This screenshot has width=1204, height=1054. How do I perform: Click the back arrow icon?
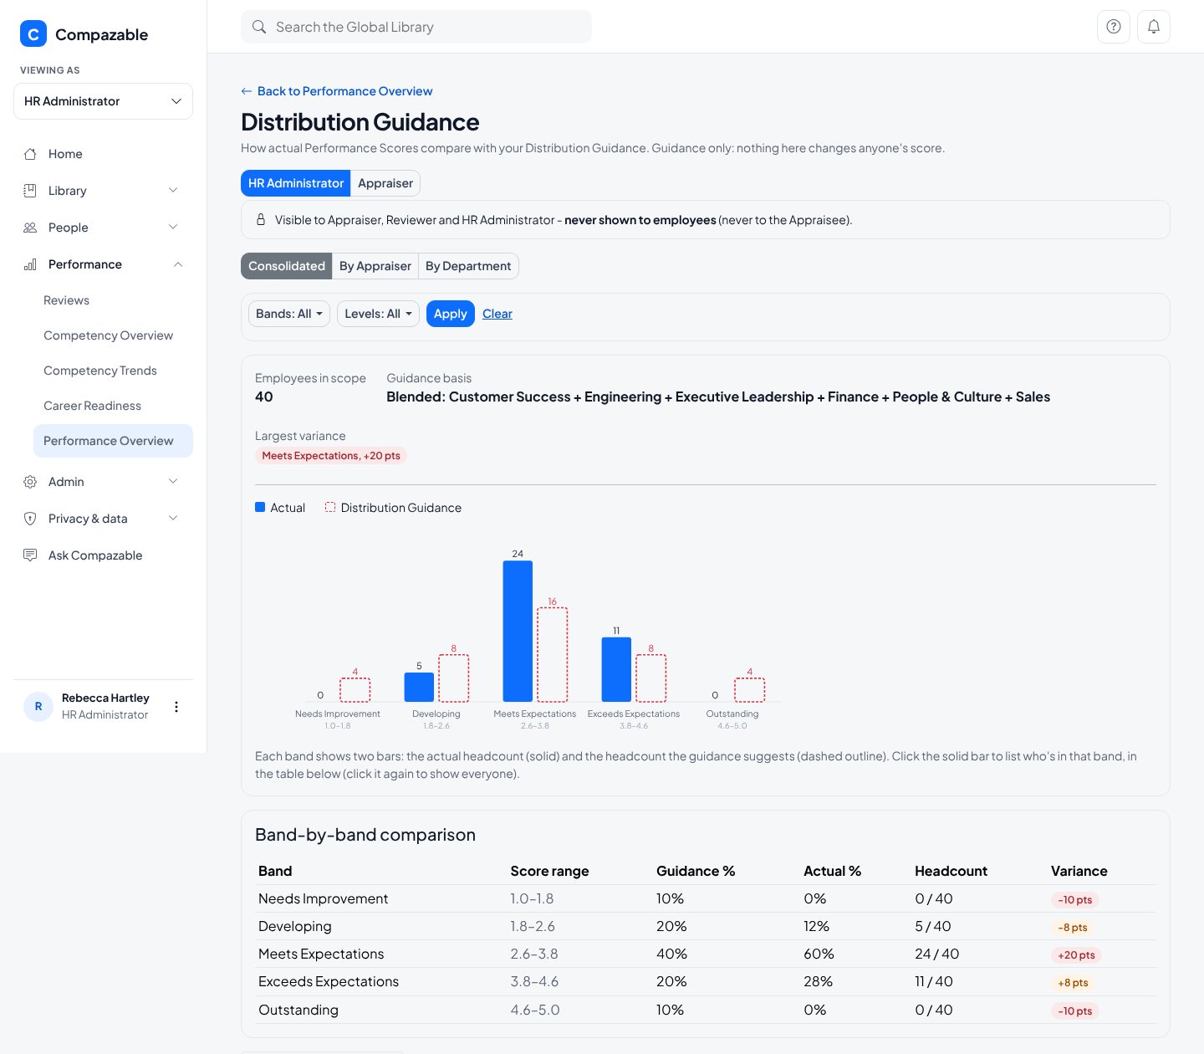(247, 91)
